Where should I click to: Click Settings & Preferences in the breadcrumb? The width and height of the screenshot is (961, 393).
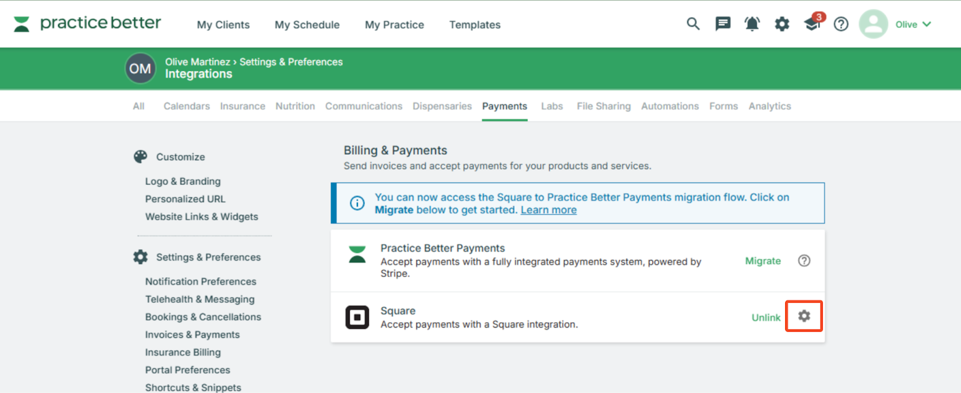[x=291, y=62]
